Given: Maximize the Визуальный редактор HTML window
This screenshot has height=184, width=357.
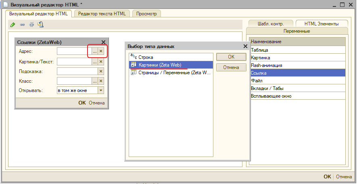Looking at the screenshot, I should click(342, 4).
